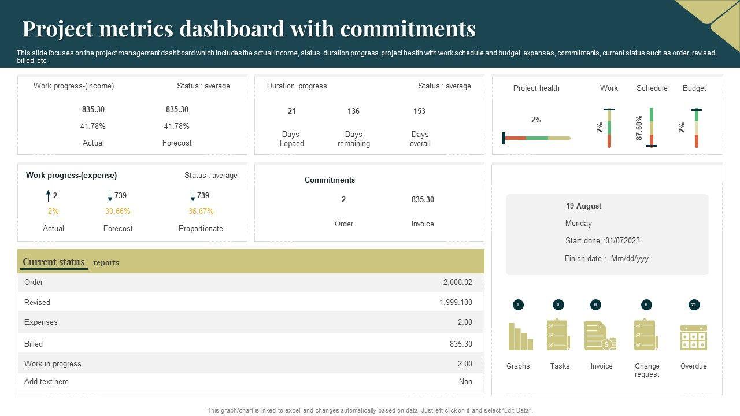
Task: Click the Change request clipboard icon
Action: pyautogui.click(x=646, y=335)
